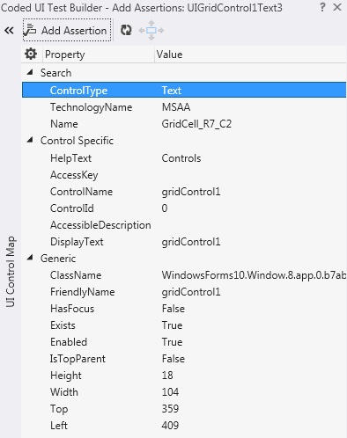Collapse the UI Control Map with double chevron
347x438 pixels.
[9, 30]
